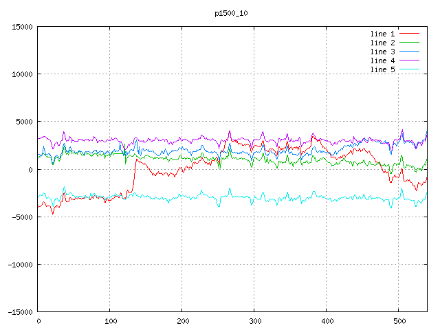
Task: Click the red sample next to line 1
Action: (x=409, y=34)
